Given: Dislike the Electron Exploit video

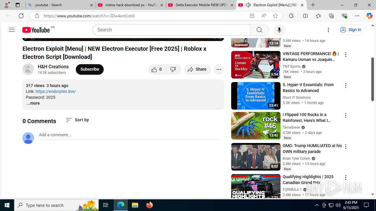Looking at the screenshot, I should click(173, 69).
